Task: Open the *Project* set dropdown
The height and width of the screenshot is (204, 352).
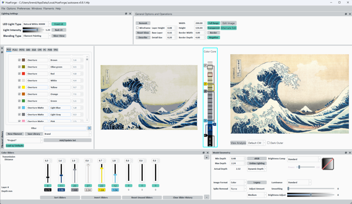Action: [x=24, y=140]
